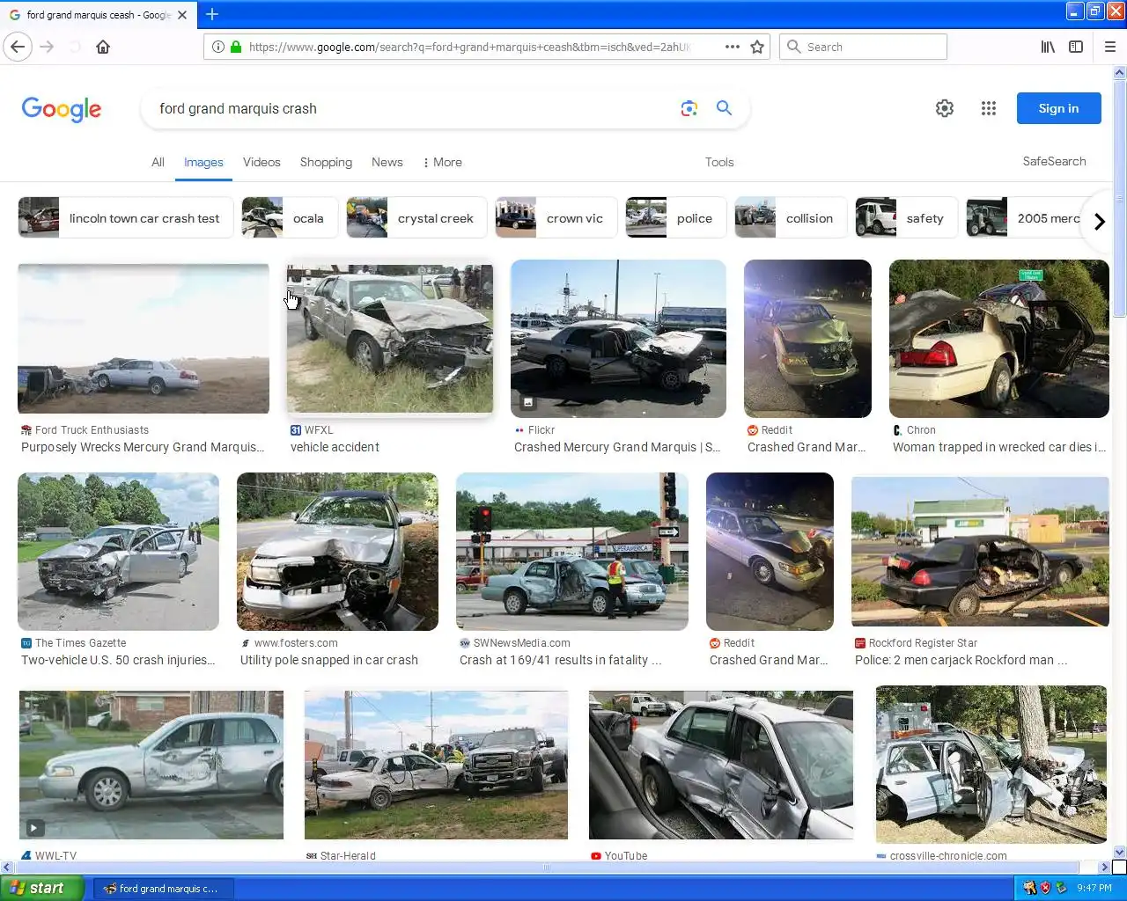Select the collision suggestion chip

(791, 218)
